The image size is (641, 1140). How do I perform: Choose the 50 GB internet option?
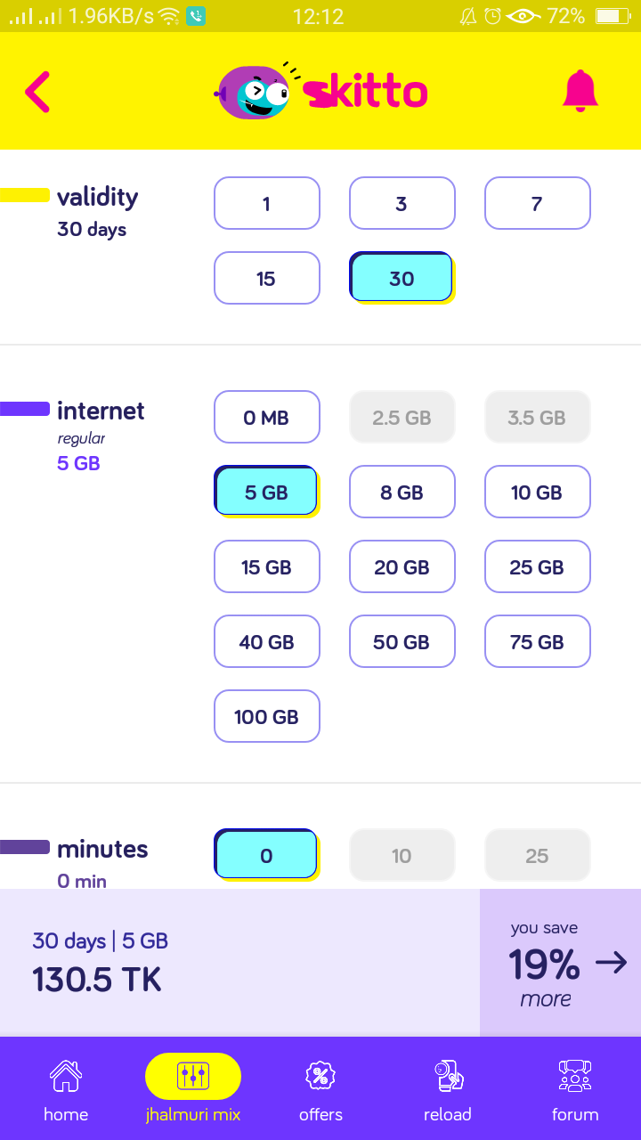coord(402,641)
